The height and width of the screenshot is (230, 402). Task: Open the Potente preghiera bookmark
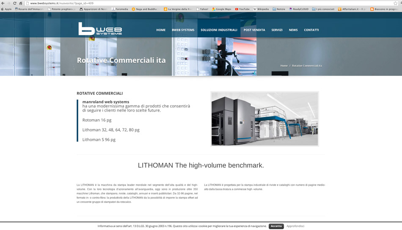61,9
